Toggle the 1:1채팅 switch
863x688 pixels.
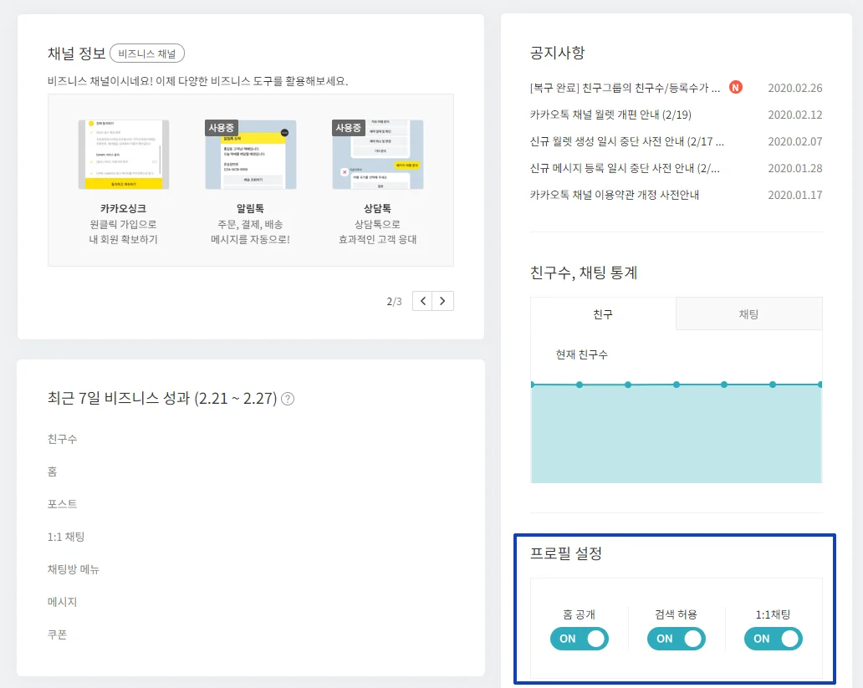coord(774,639)
